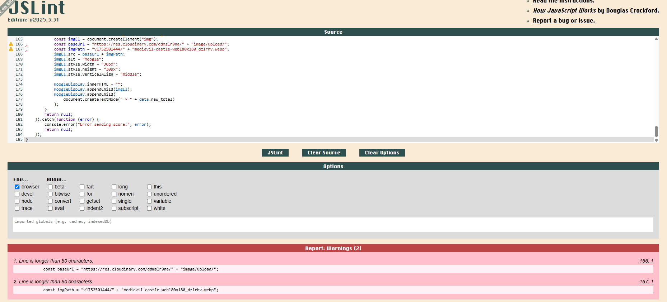The height and width of the screenshot is (302, 667).
Task: Allow eval checkbox
Action: tap(50, 208)
